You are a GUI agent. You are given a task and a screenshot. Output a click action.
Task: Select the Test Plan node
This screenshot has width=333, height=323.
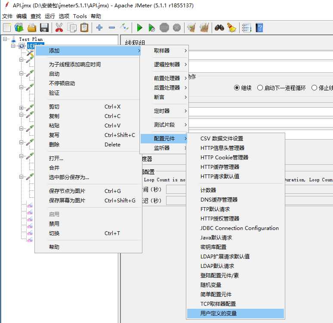31,39
